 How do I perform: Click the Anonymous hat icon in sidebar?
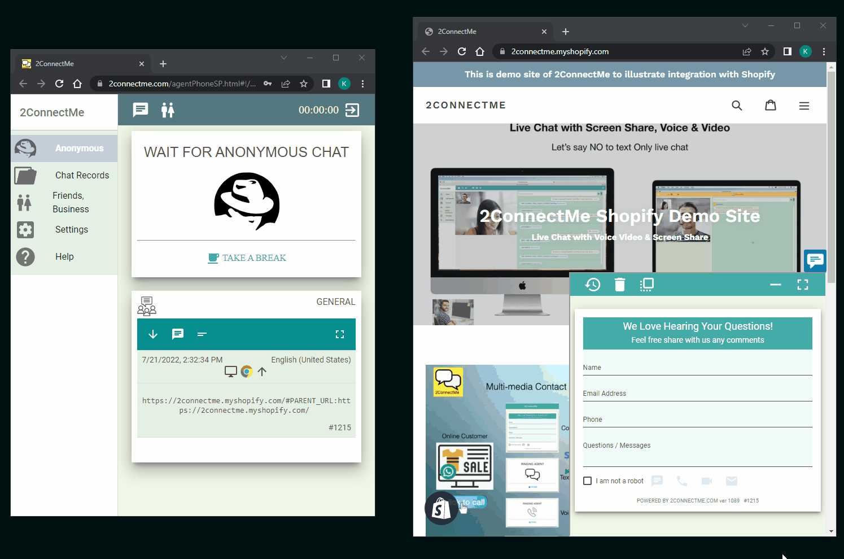(x=25, y=149)
